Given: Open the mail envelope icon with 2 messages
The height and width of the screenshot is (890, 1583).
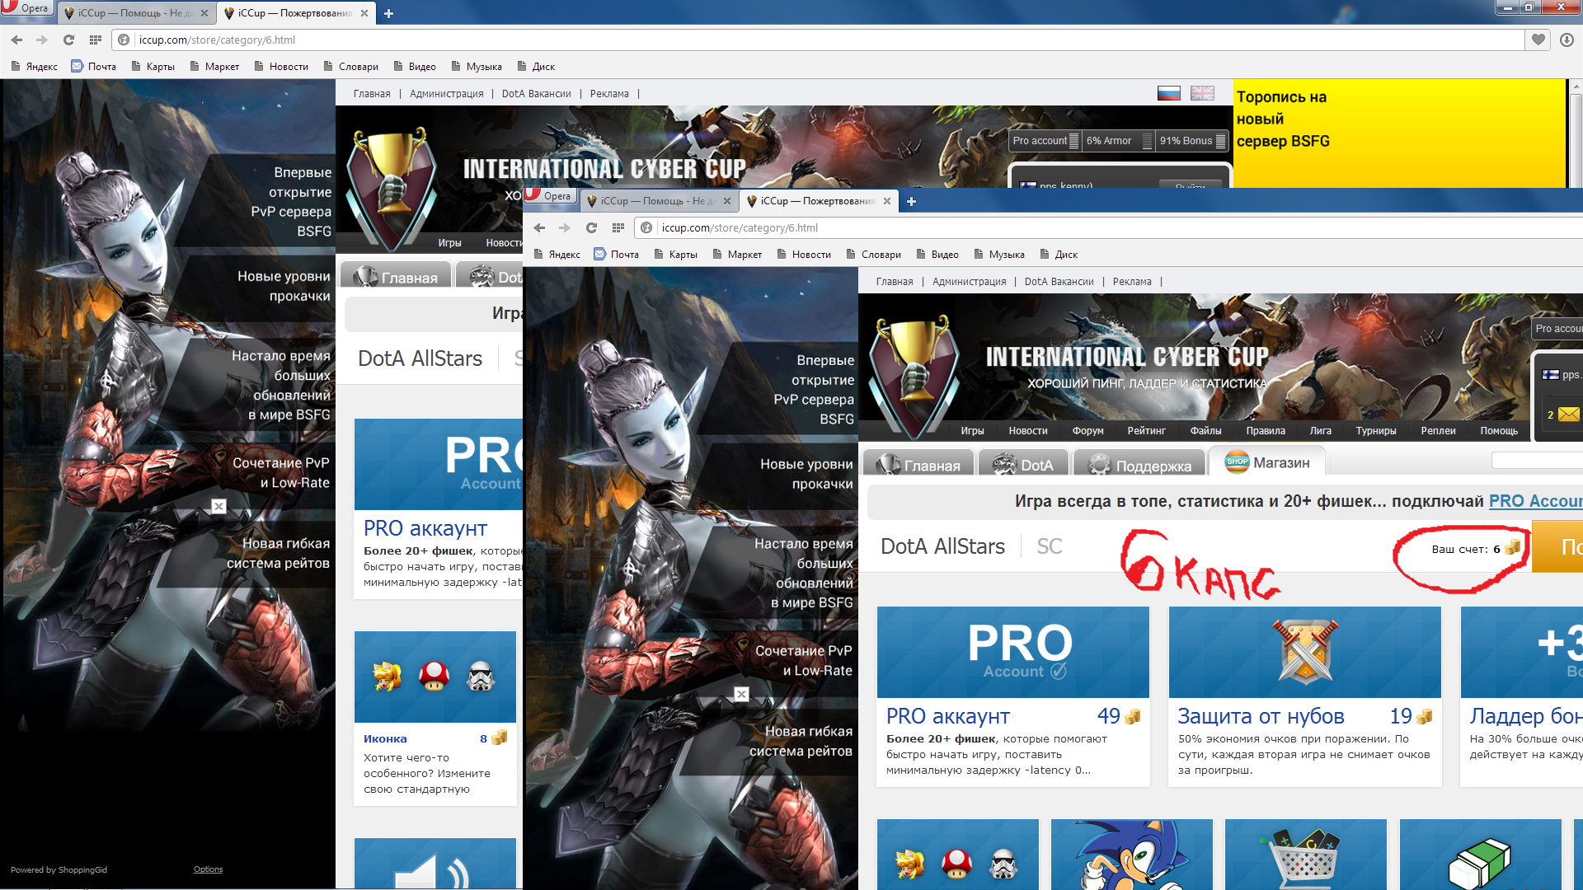Looking at the screenshot, I should 1568,415.
